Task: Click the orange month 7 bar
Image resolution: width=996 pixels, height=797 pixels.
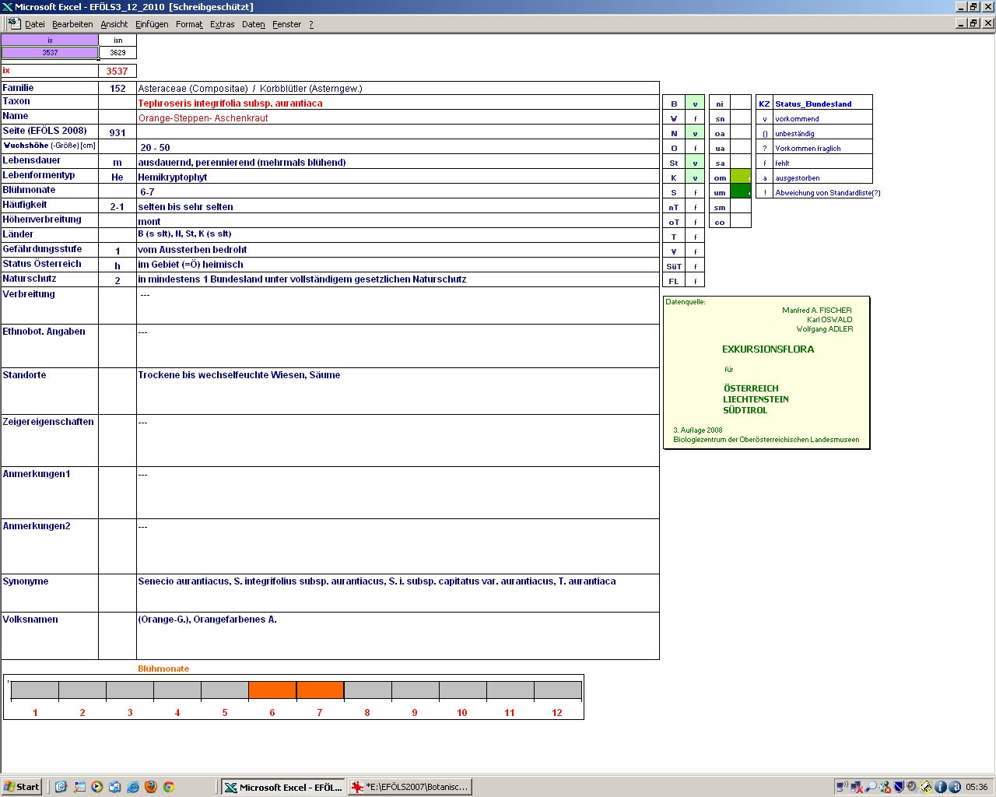Action: [320, 690]
